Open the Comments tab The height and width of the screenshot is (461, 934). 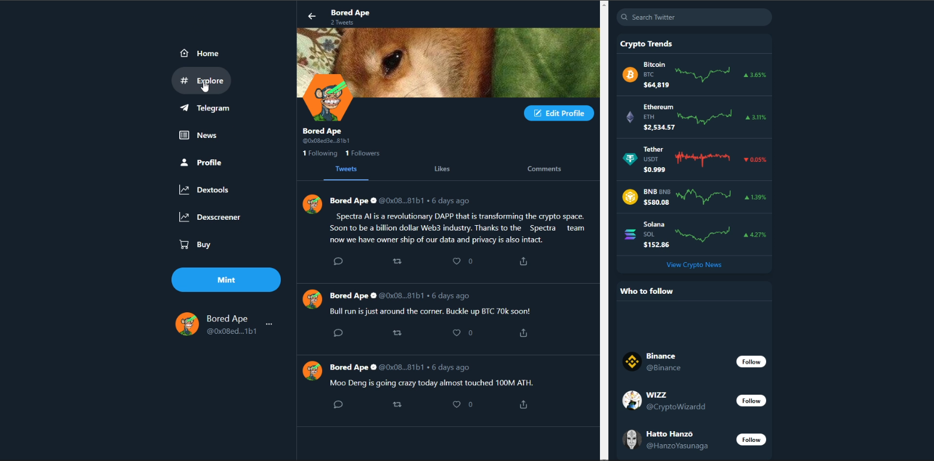tap(544, 169)
